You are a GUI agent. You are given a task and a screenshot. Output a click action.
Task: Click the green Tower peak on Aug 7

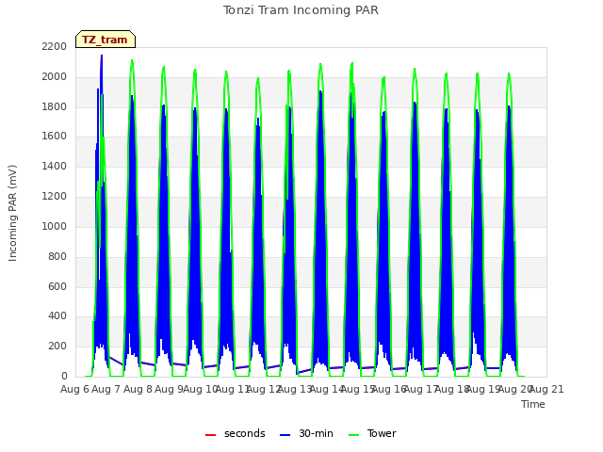[132, 60]
